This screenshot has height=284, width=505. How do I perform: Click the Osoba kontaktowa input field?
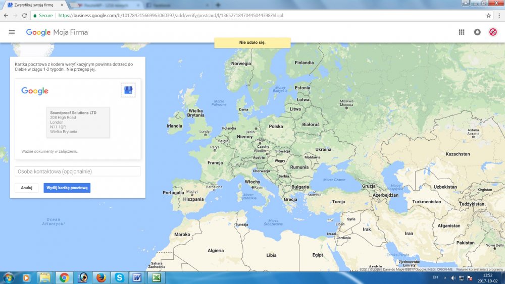(x=78, y=172)
